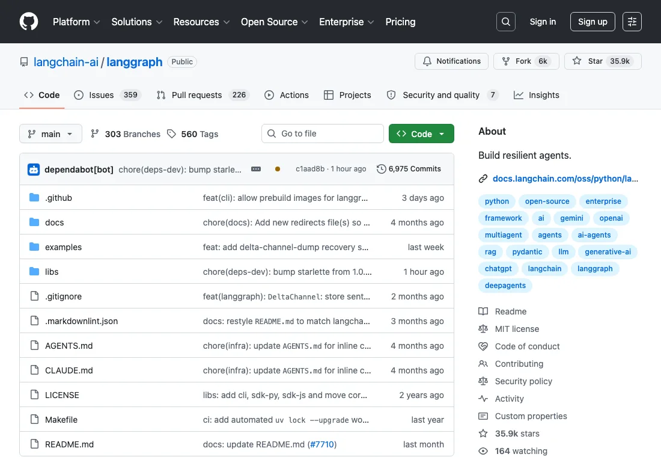Click the Security policy link
This screenshot has height=457, width=661.
click(523, 381)
